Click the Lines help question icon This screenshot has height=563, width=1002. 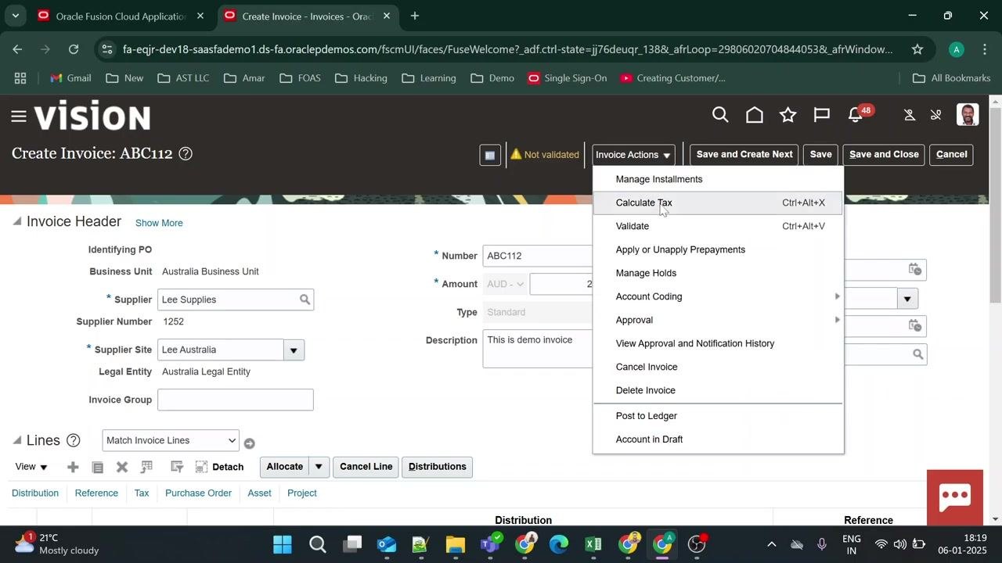pyautogui.click(x=74, y=440)
